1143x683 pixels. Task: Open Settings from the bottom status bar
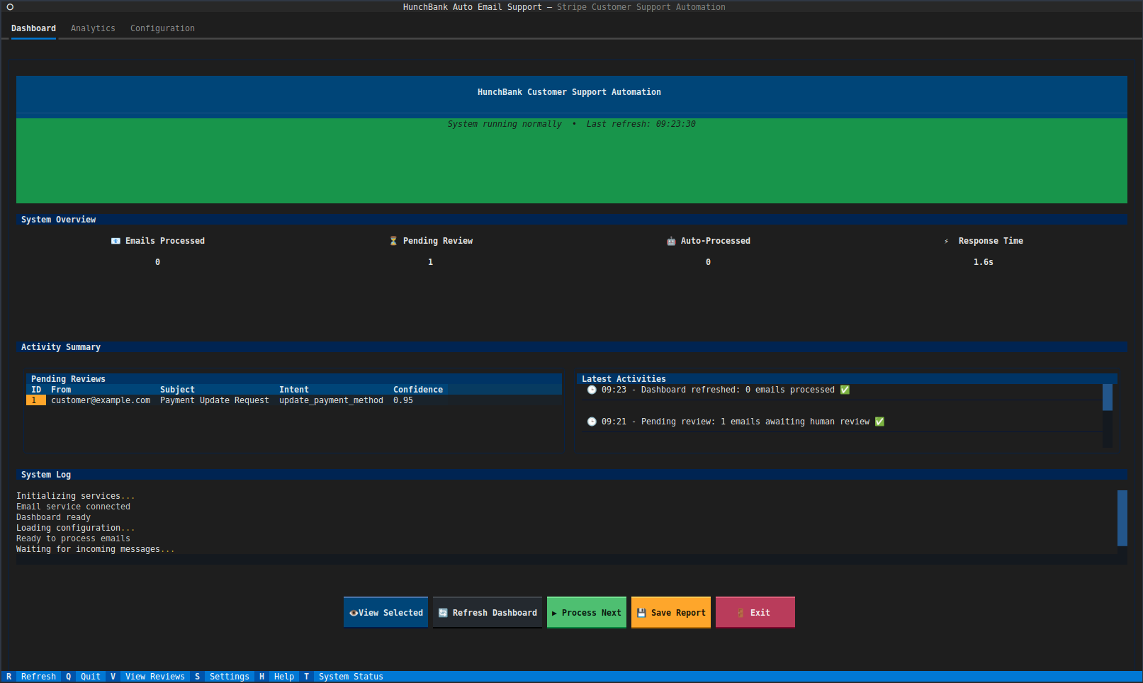(229, 677)
